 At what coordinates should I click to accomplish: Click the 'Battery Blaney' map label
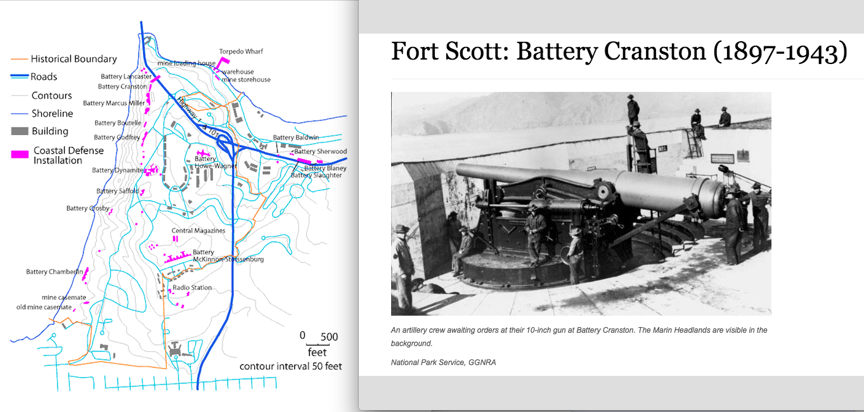(x=325, y=168)
